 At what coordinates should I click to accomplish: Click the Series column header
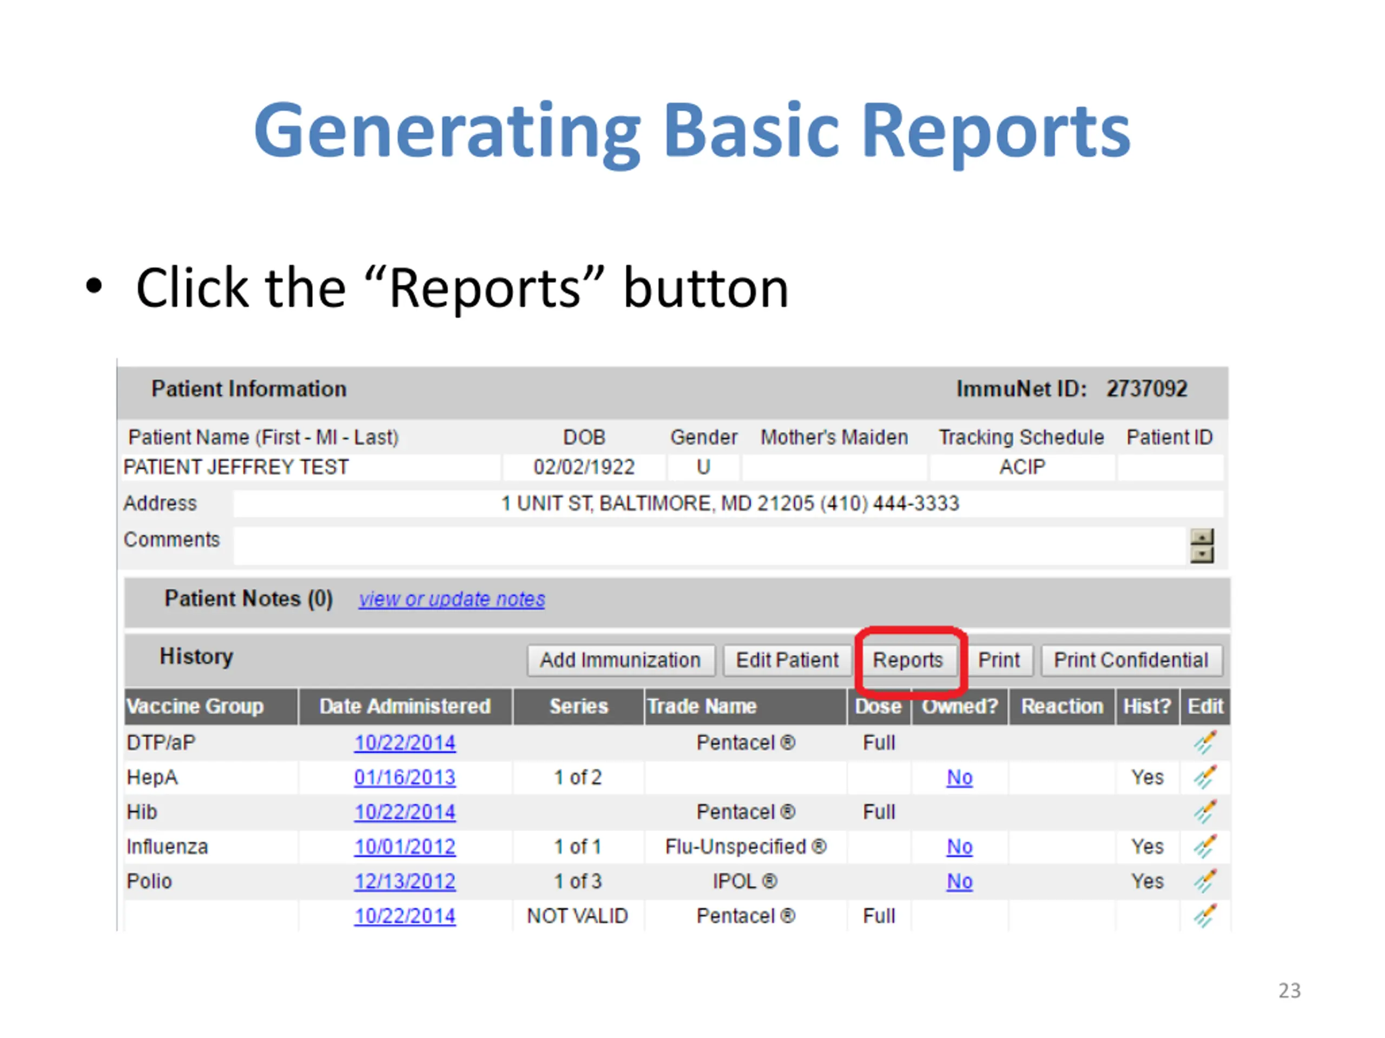tap(578, 707)
